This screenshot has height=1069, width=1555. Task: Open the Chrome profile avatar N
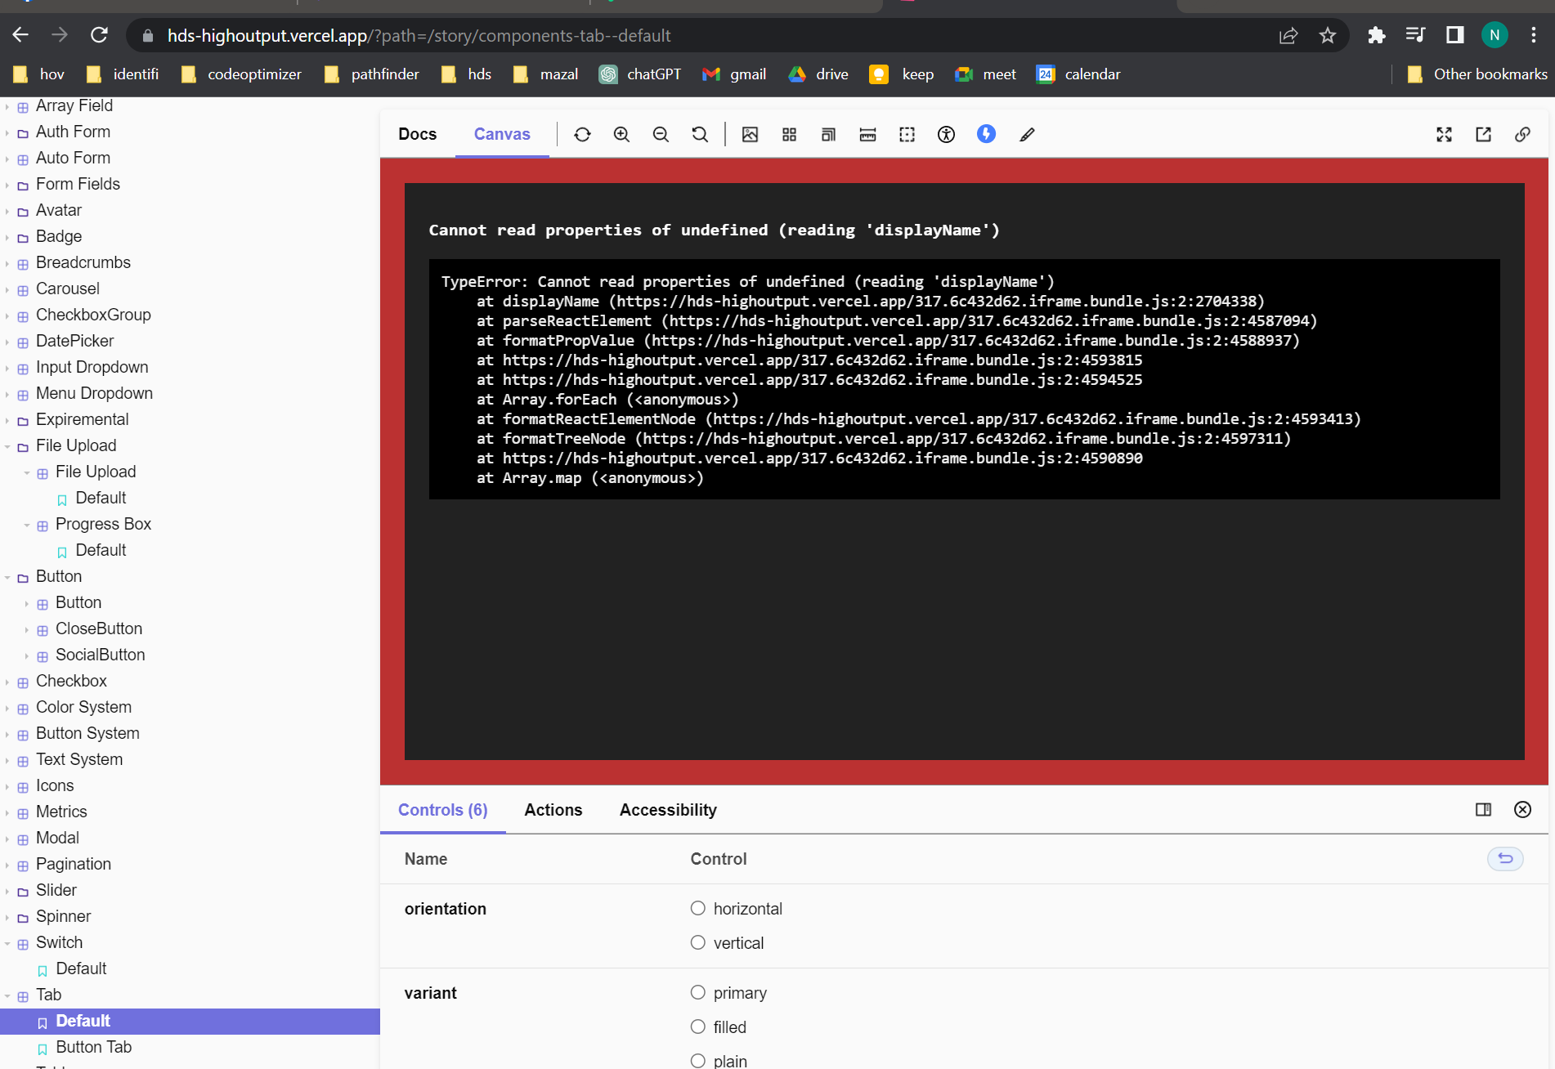point(1495,35)
